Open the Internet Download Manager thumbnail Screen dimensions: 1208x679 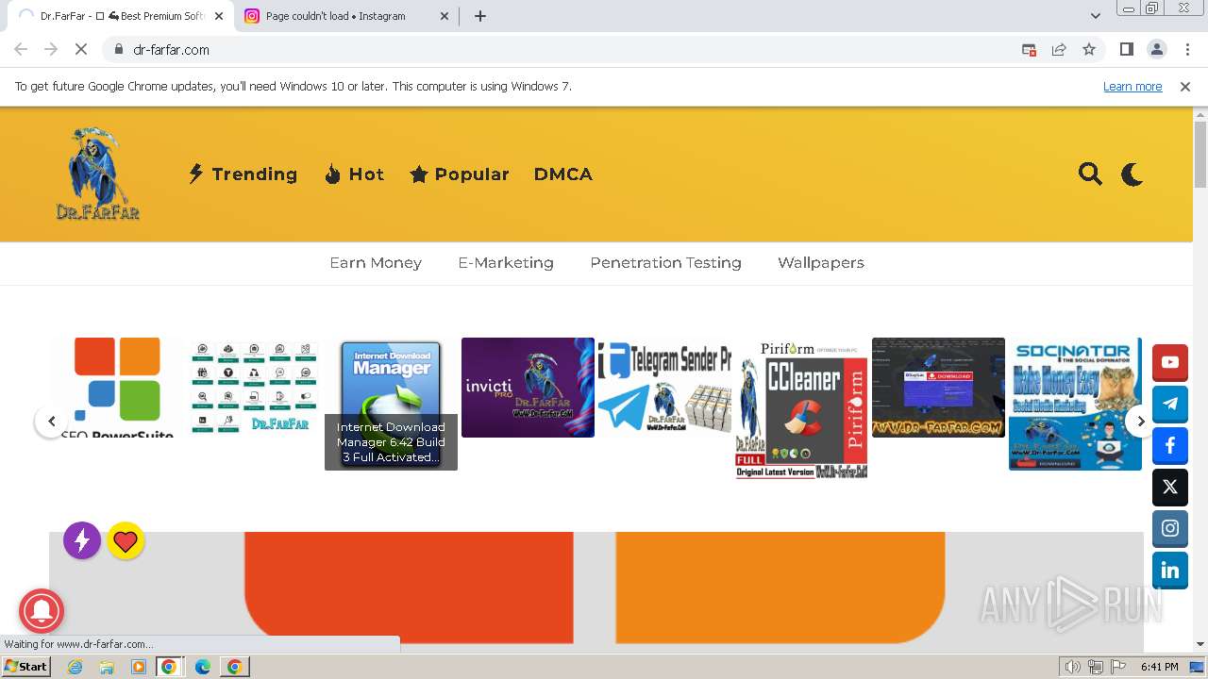(x=391, y=404)
